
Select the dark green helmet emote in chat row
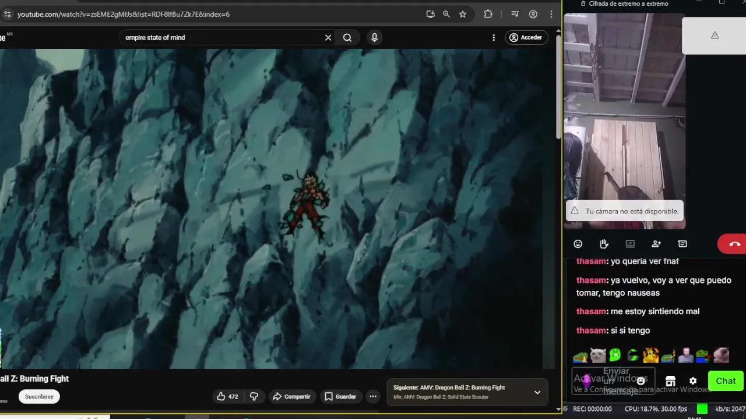coord(633,355)
